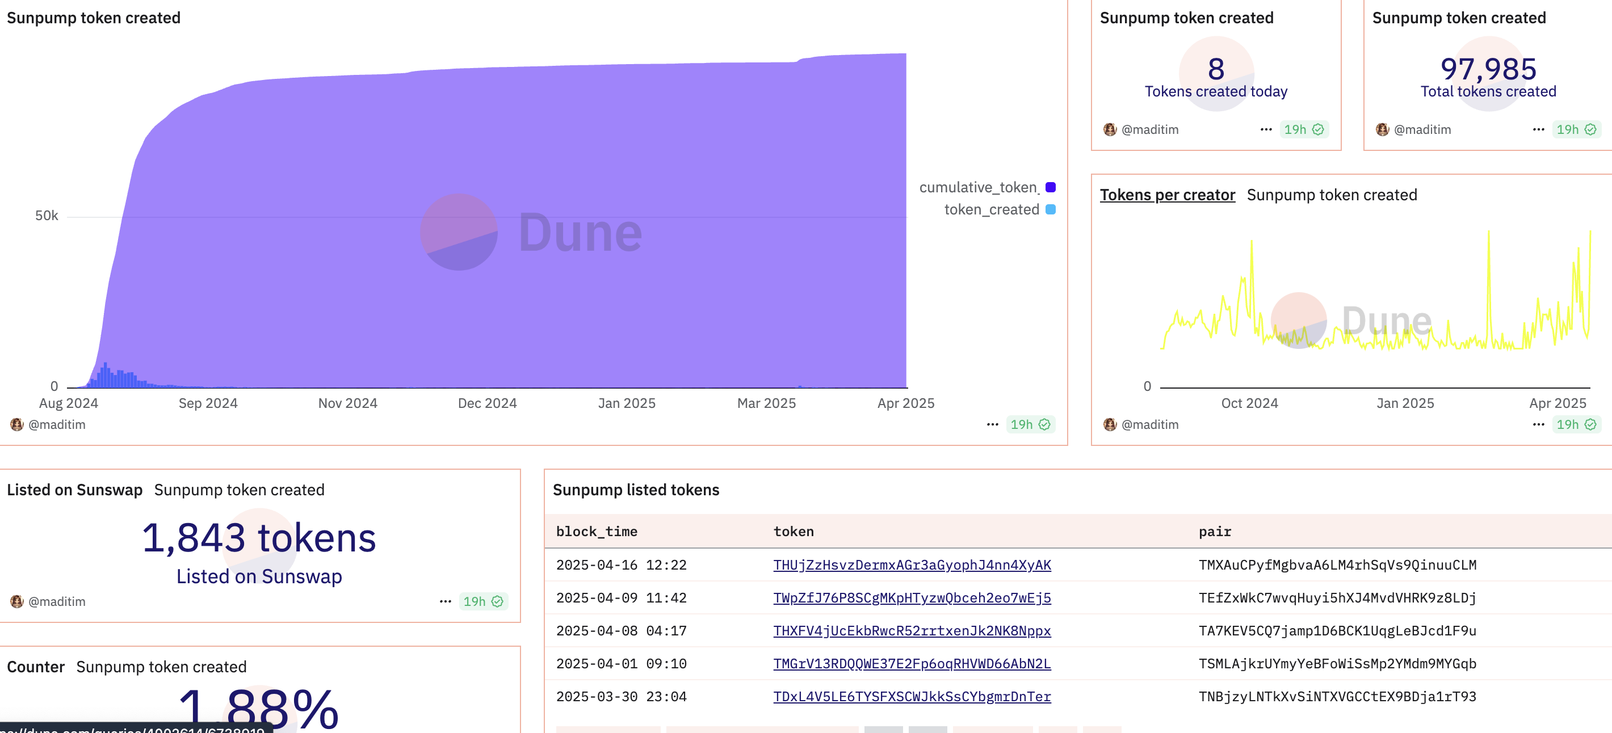Sort table by pair column header
This screenshot has height=733, width=1612.
(1215, 532)
